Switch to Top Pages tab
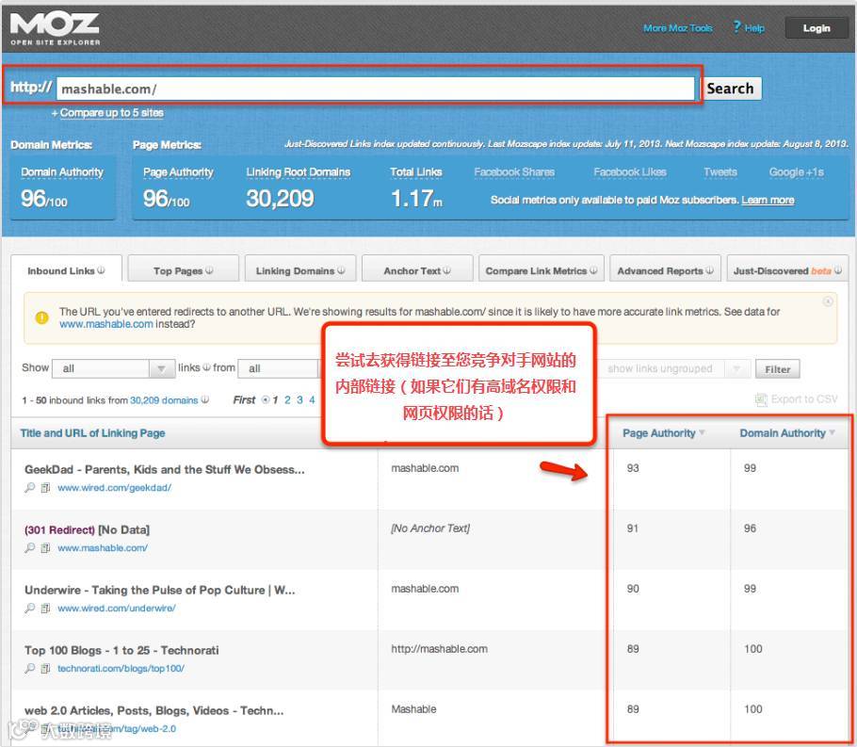Screen dimensions: 857x747 click(x=183, y=269)
